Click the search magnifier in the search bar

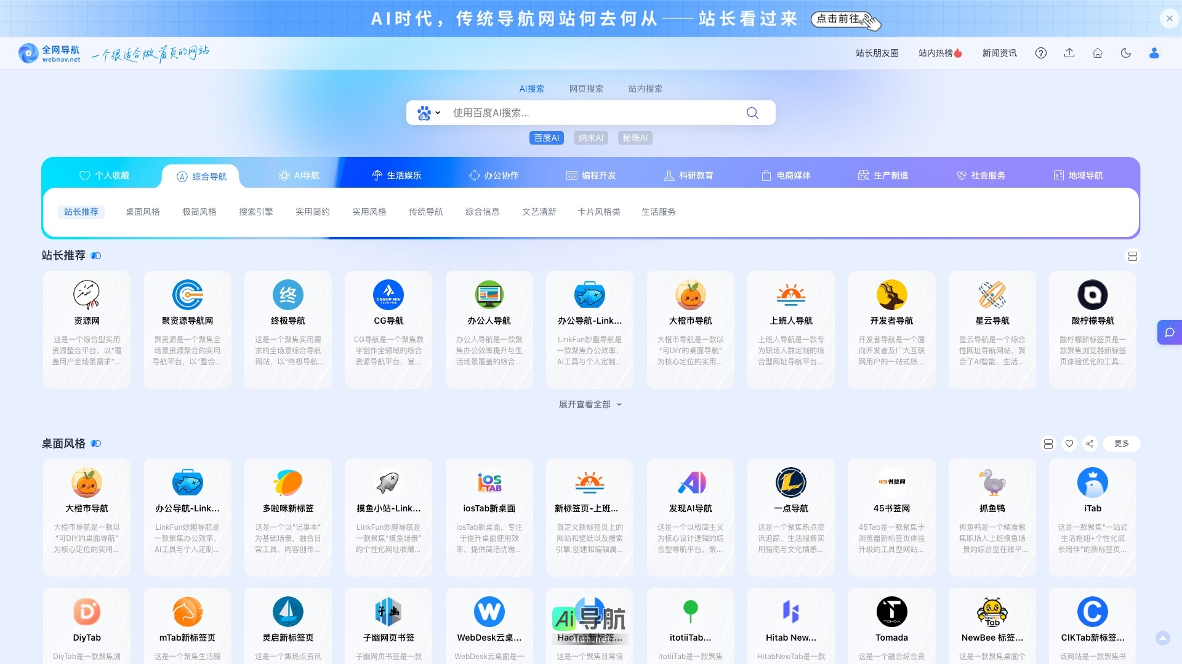752,113
